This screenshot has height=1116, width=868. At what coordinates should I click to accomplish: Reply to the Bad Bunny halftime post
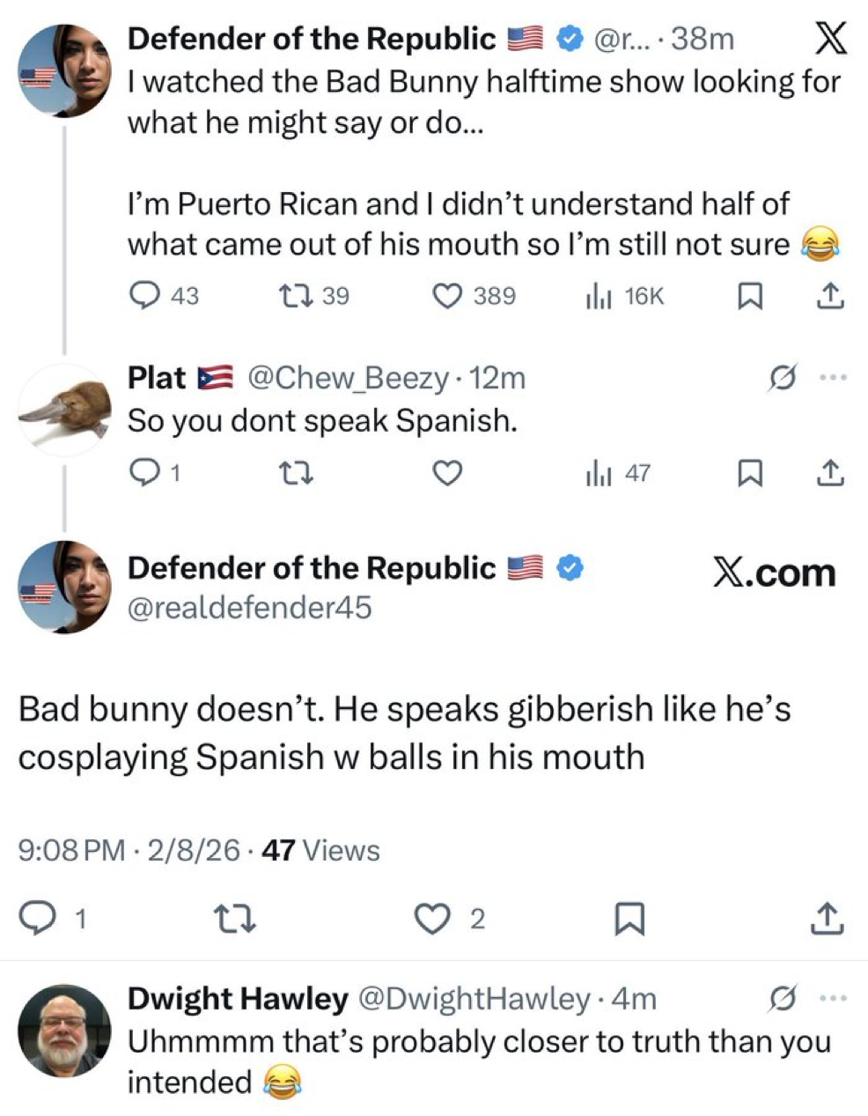pyautogui.click(x=143, y=296)
